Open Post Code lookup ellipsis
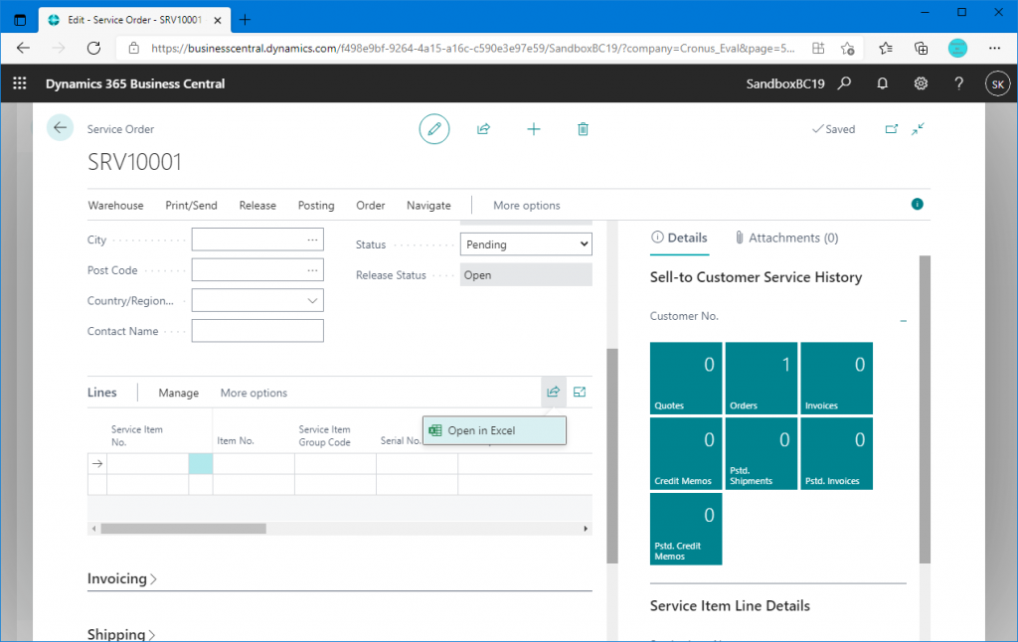The width and height of the screenshot is (1018, 642). tap(312, 270)
